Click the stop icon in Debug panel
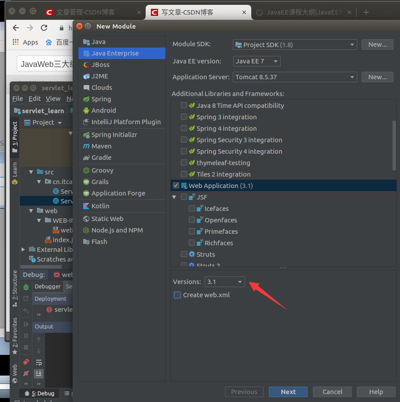The width and height of the screenshot is (400, 402). 26,347
